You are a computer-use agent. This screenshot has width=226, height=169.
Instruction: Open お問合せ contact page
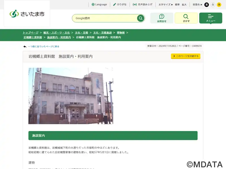click(162, 18)
